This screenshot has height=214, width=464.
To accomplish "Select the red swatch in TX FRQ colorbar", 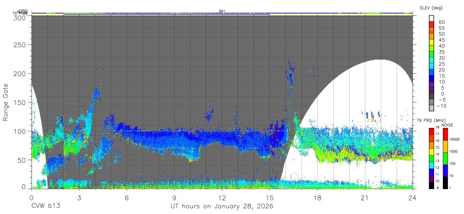I will [432, 131].
